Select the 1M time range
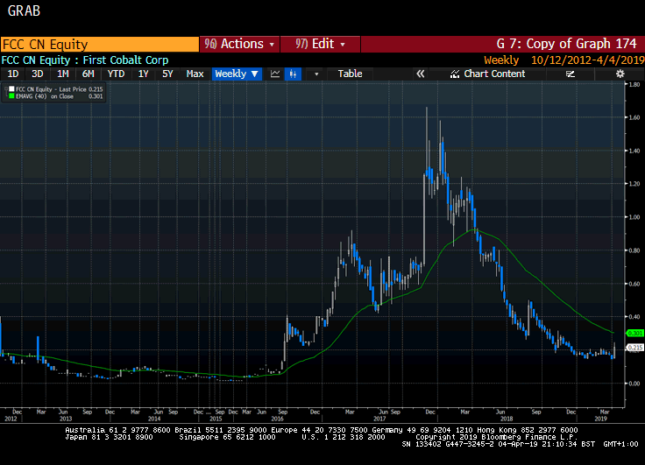This screenshot has height=465, width=645. point(62,74)
